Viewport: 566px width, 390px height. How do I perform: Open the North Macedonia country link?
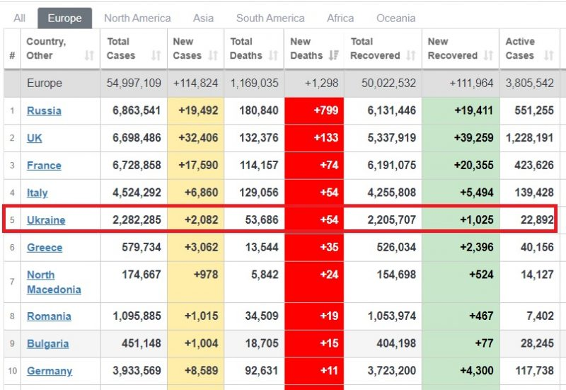[54, 282]
